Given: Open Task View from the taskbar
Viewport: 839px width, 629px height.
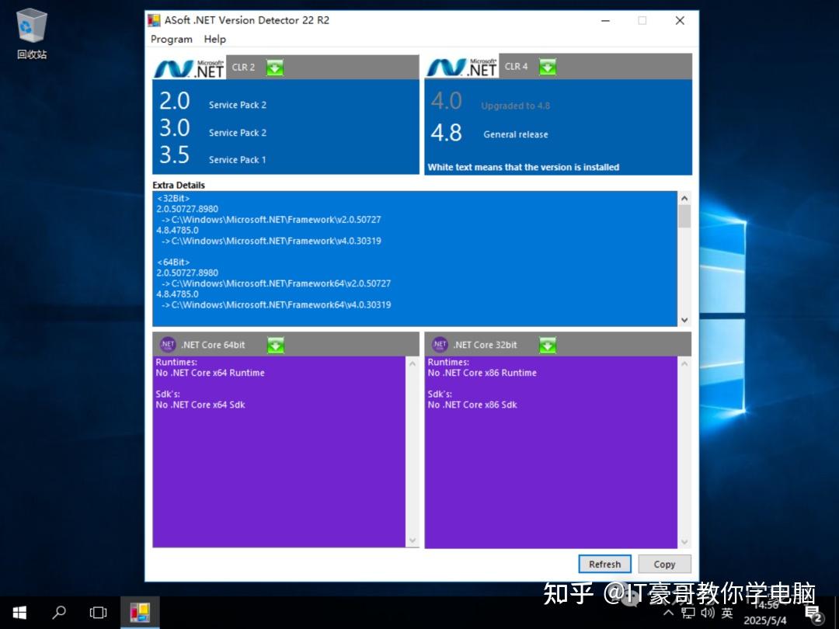Looking at the screenshot, I should pos(98,612).
